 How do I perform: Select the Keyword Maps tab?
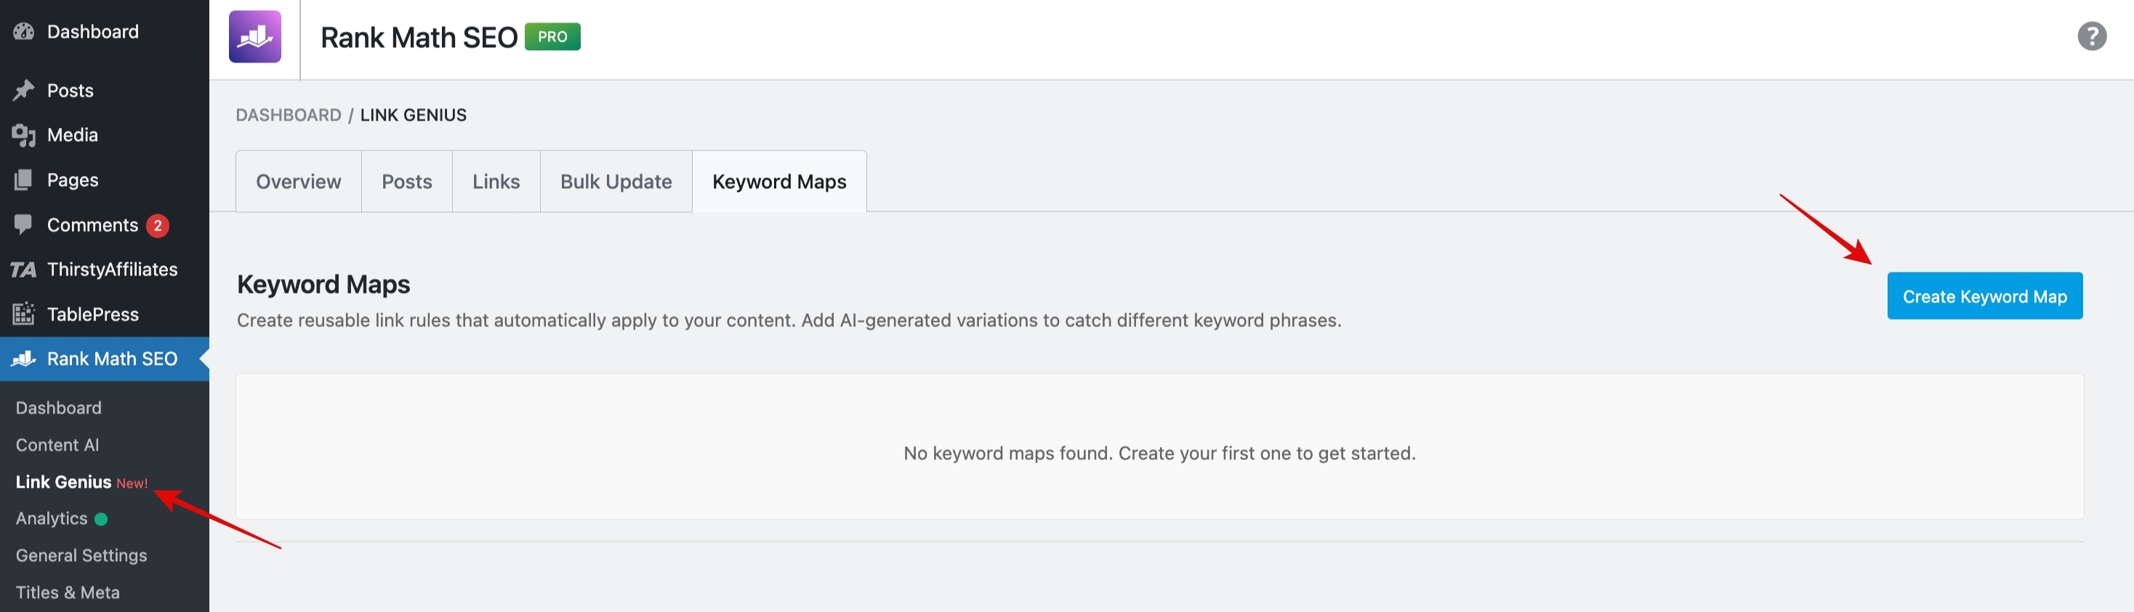(x=780, y=182)
